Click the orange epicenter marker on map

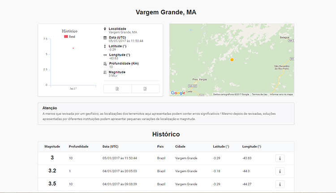[232, 60]
